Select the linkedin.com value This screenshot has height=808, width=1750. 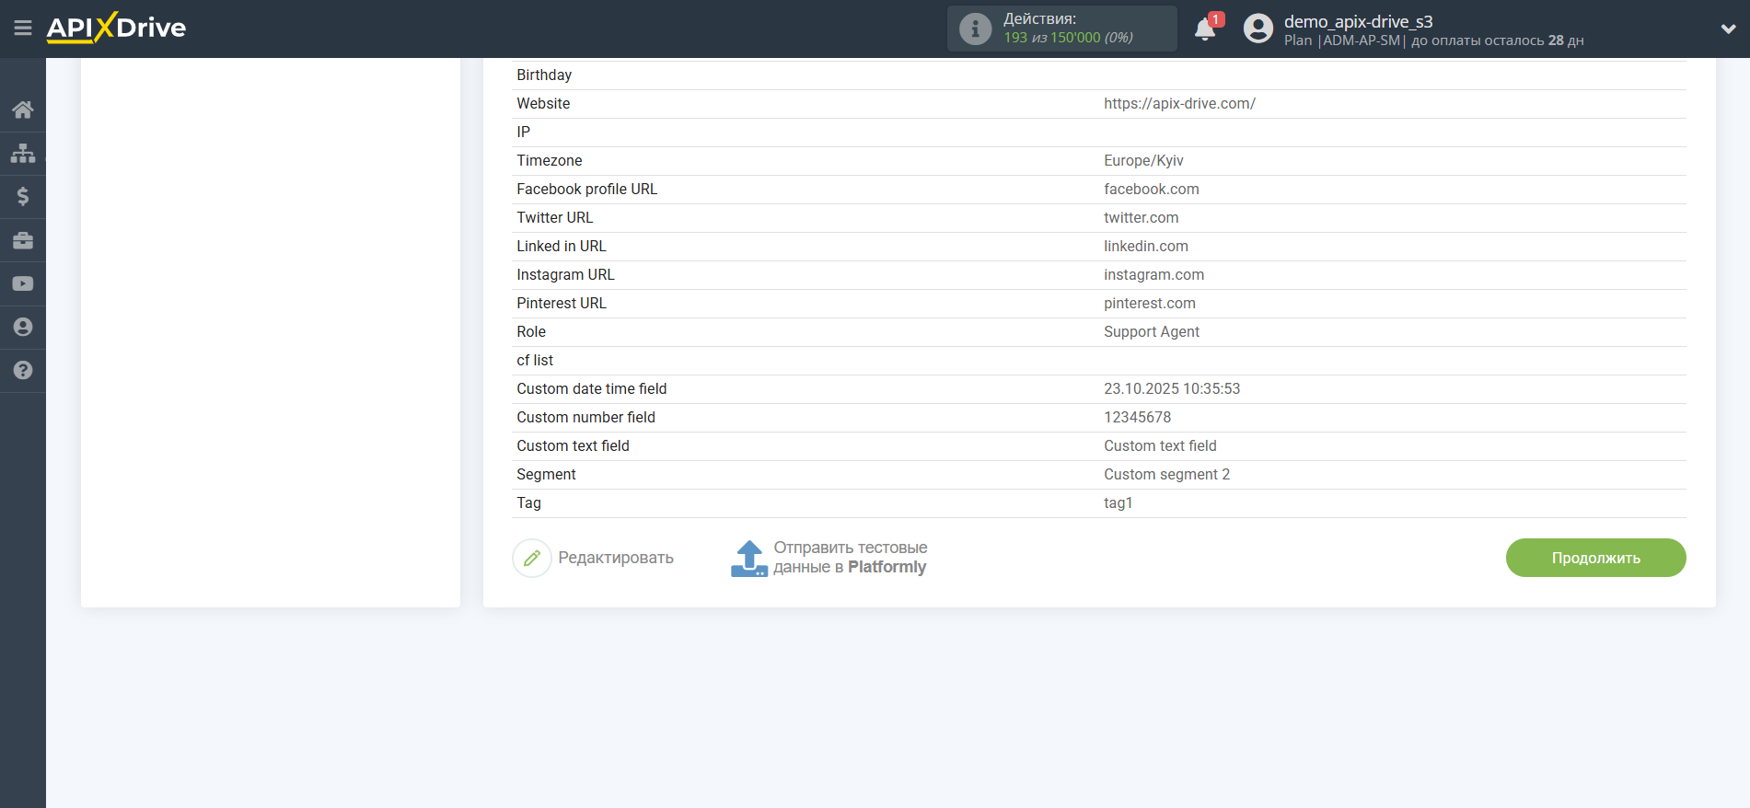coord(1145,247)
